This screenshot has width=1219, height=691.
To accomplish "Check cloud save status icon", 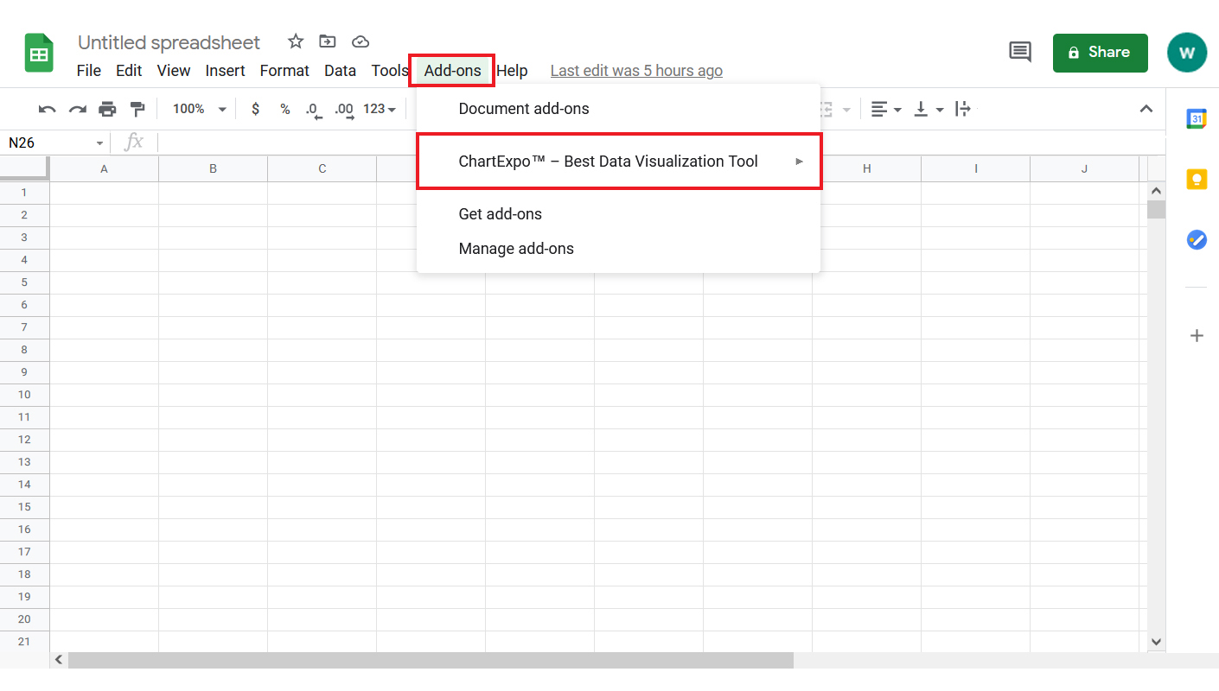I will (x=361, y=41).
